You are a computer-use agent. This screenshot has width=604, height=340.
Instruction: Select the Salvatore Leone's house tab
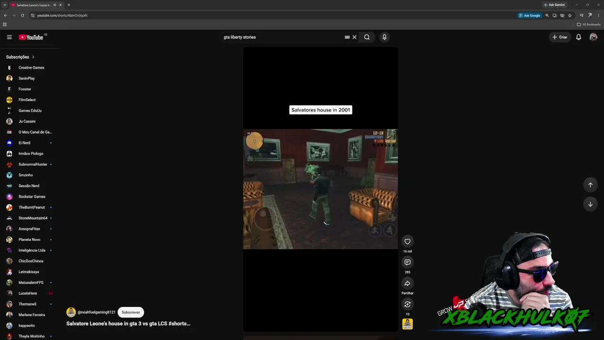point(34,5)
